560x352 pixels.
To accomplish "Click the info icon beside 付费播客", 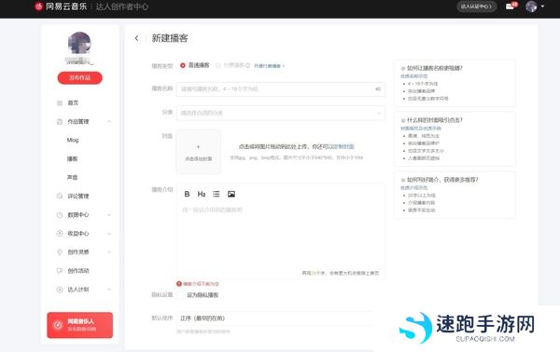I will point(247,65).
